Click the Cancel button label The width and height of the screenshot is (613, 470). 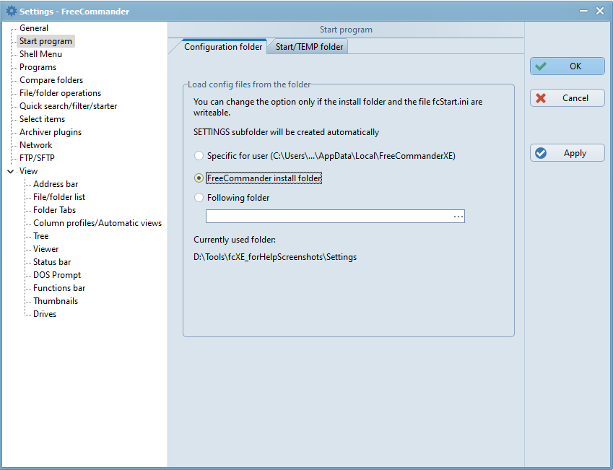tap(575, 98)
